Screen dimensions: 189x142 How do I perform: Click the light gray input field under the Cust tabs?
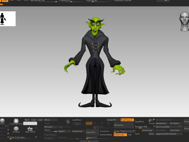[x=30, y=123]
